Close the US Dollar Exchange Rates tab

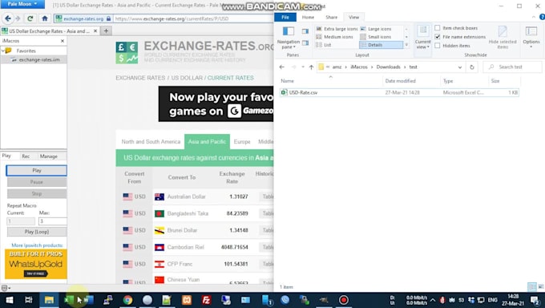point(95,31)
